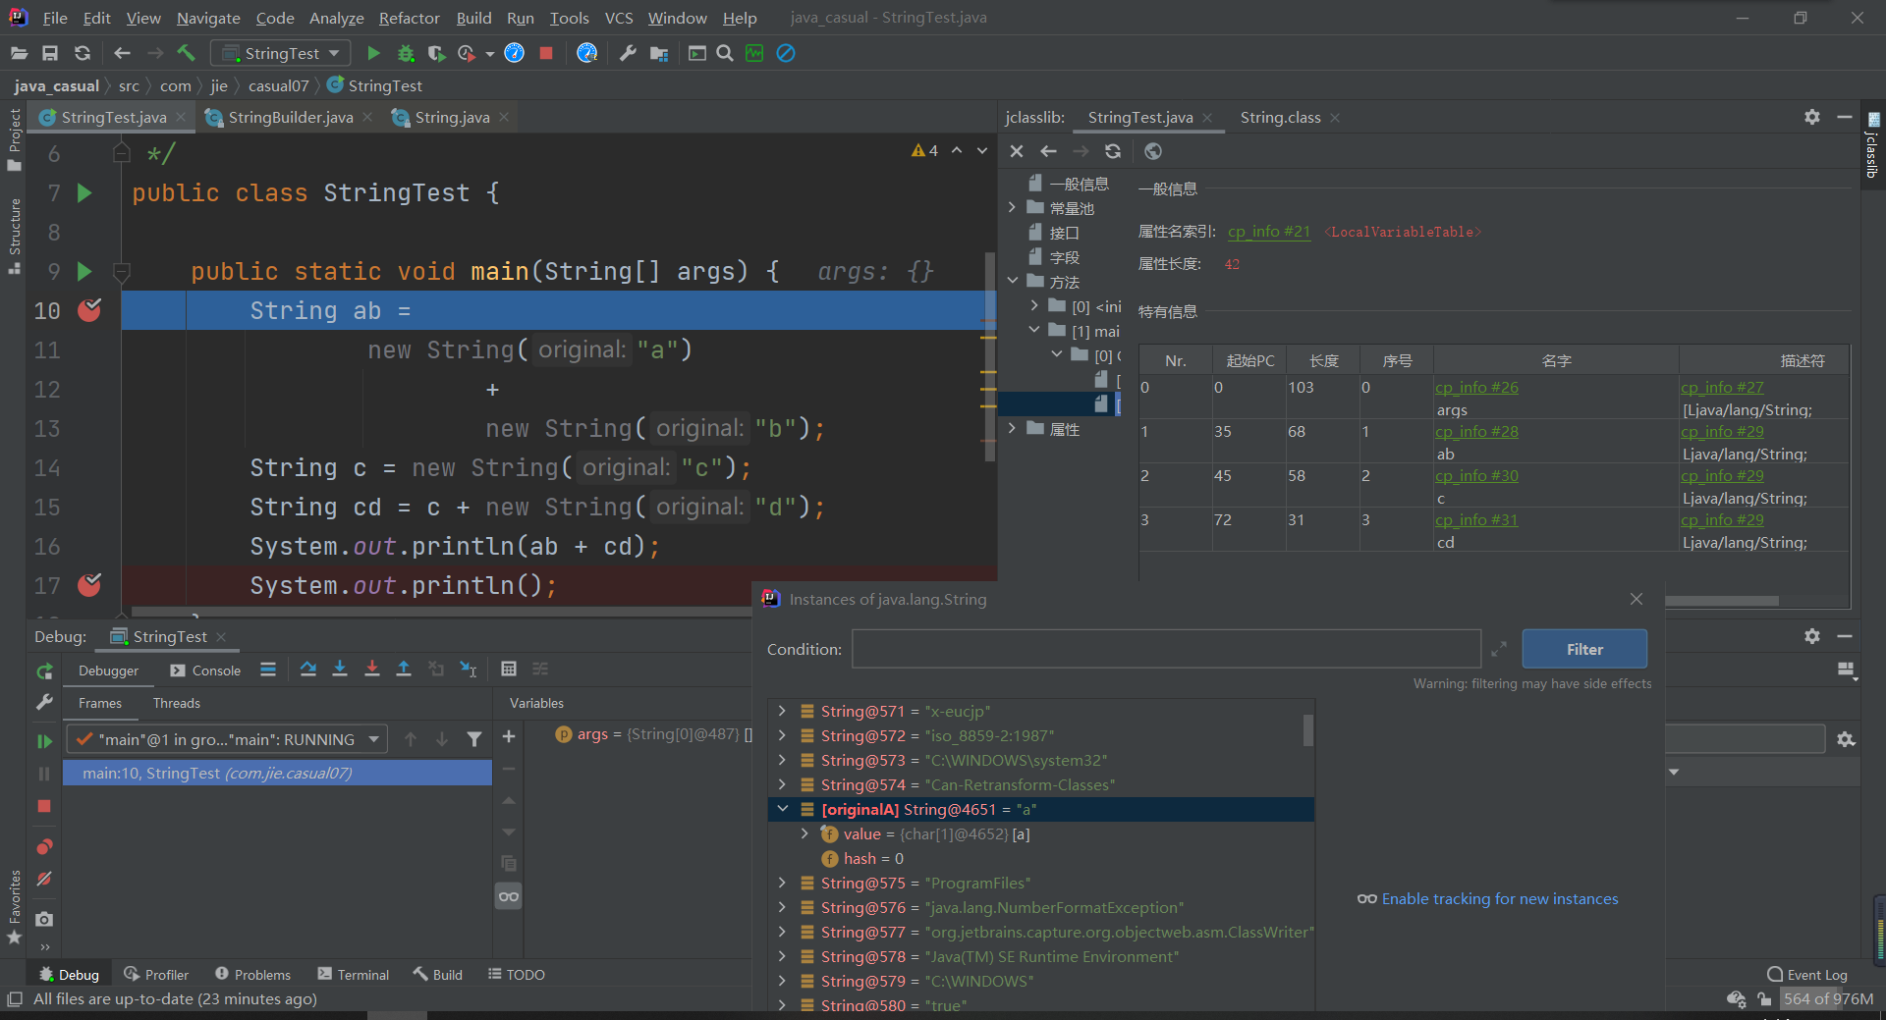This screenshot has height=1020, width=1886.
Task: Reload jclasslib class file view
Action: pos(1113,151)
